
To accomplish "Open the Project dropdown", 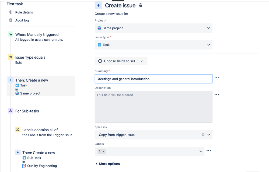I will point(153,28).
